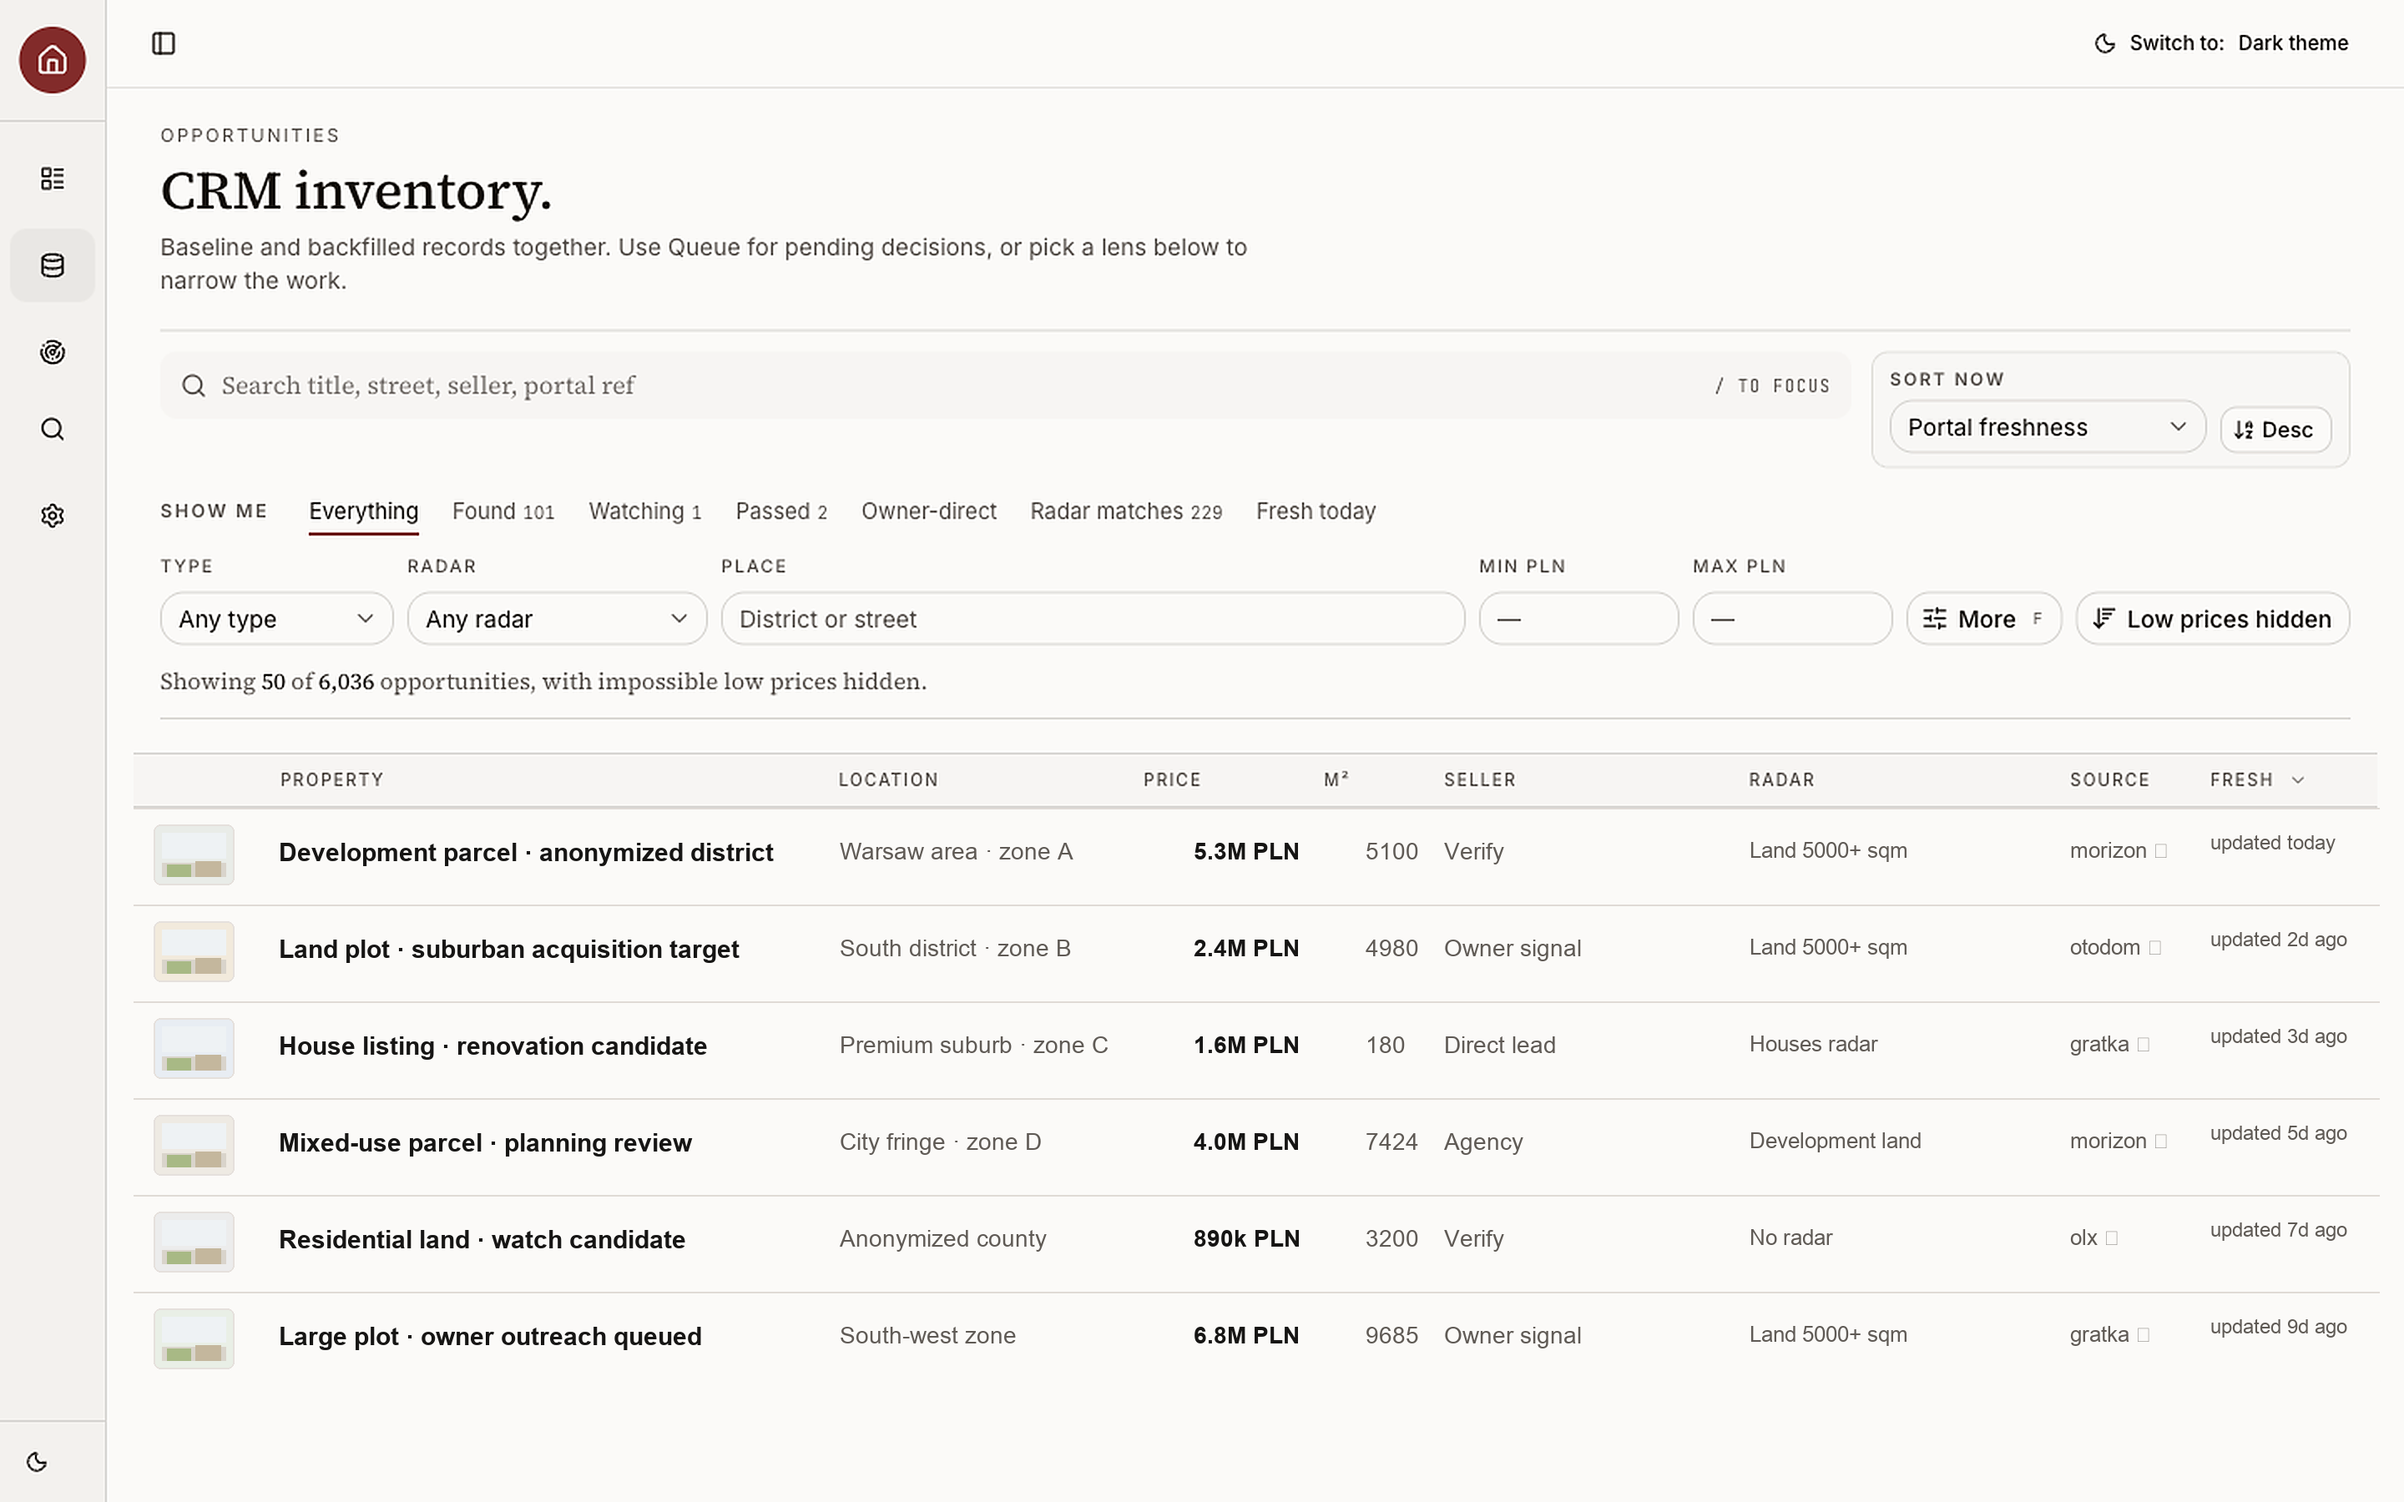This screenshot has height=1502, width=2404.
Task: Click updated 7d ago cell
Action: 2278,1230
